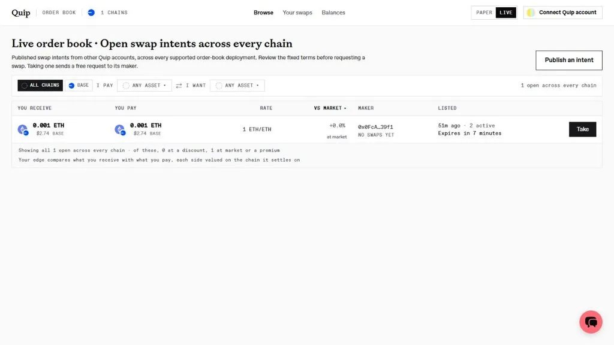The image size is (614, 345).
Task: Click the 1 ETH/ETH rate value
Action: tap(257, 129)
